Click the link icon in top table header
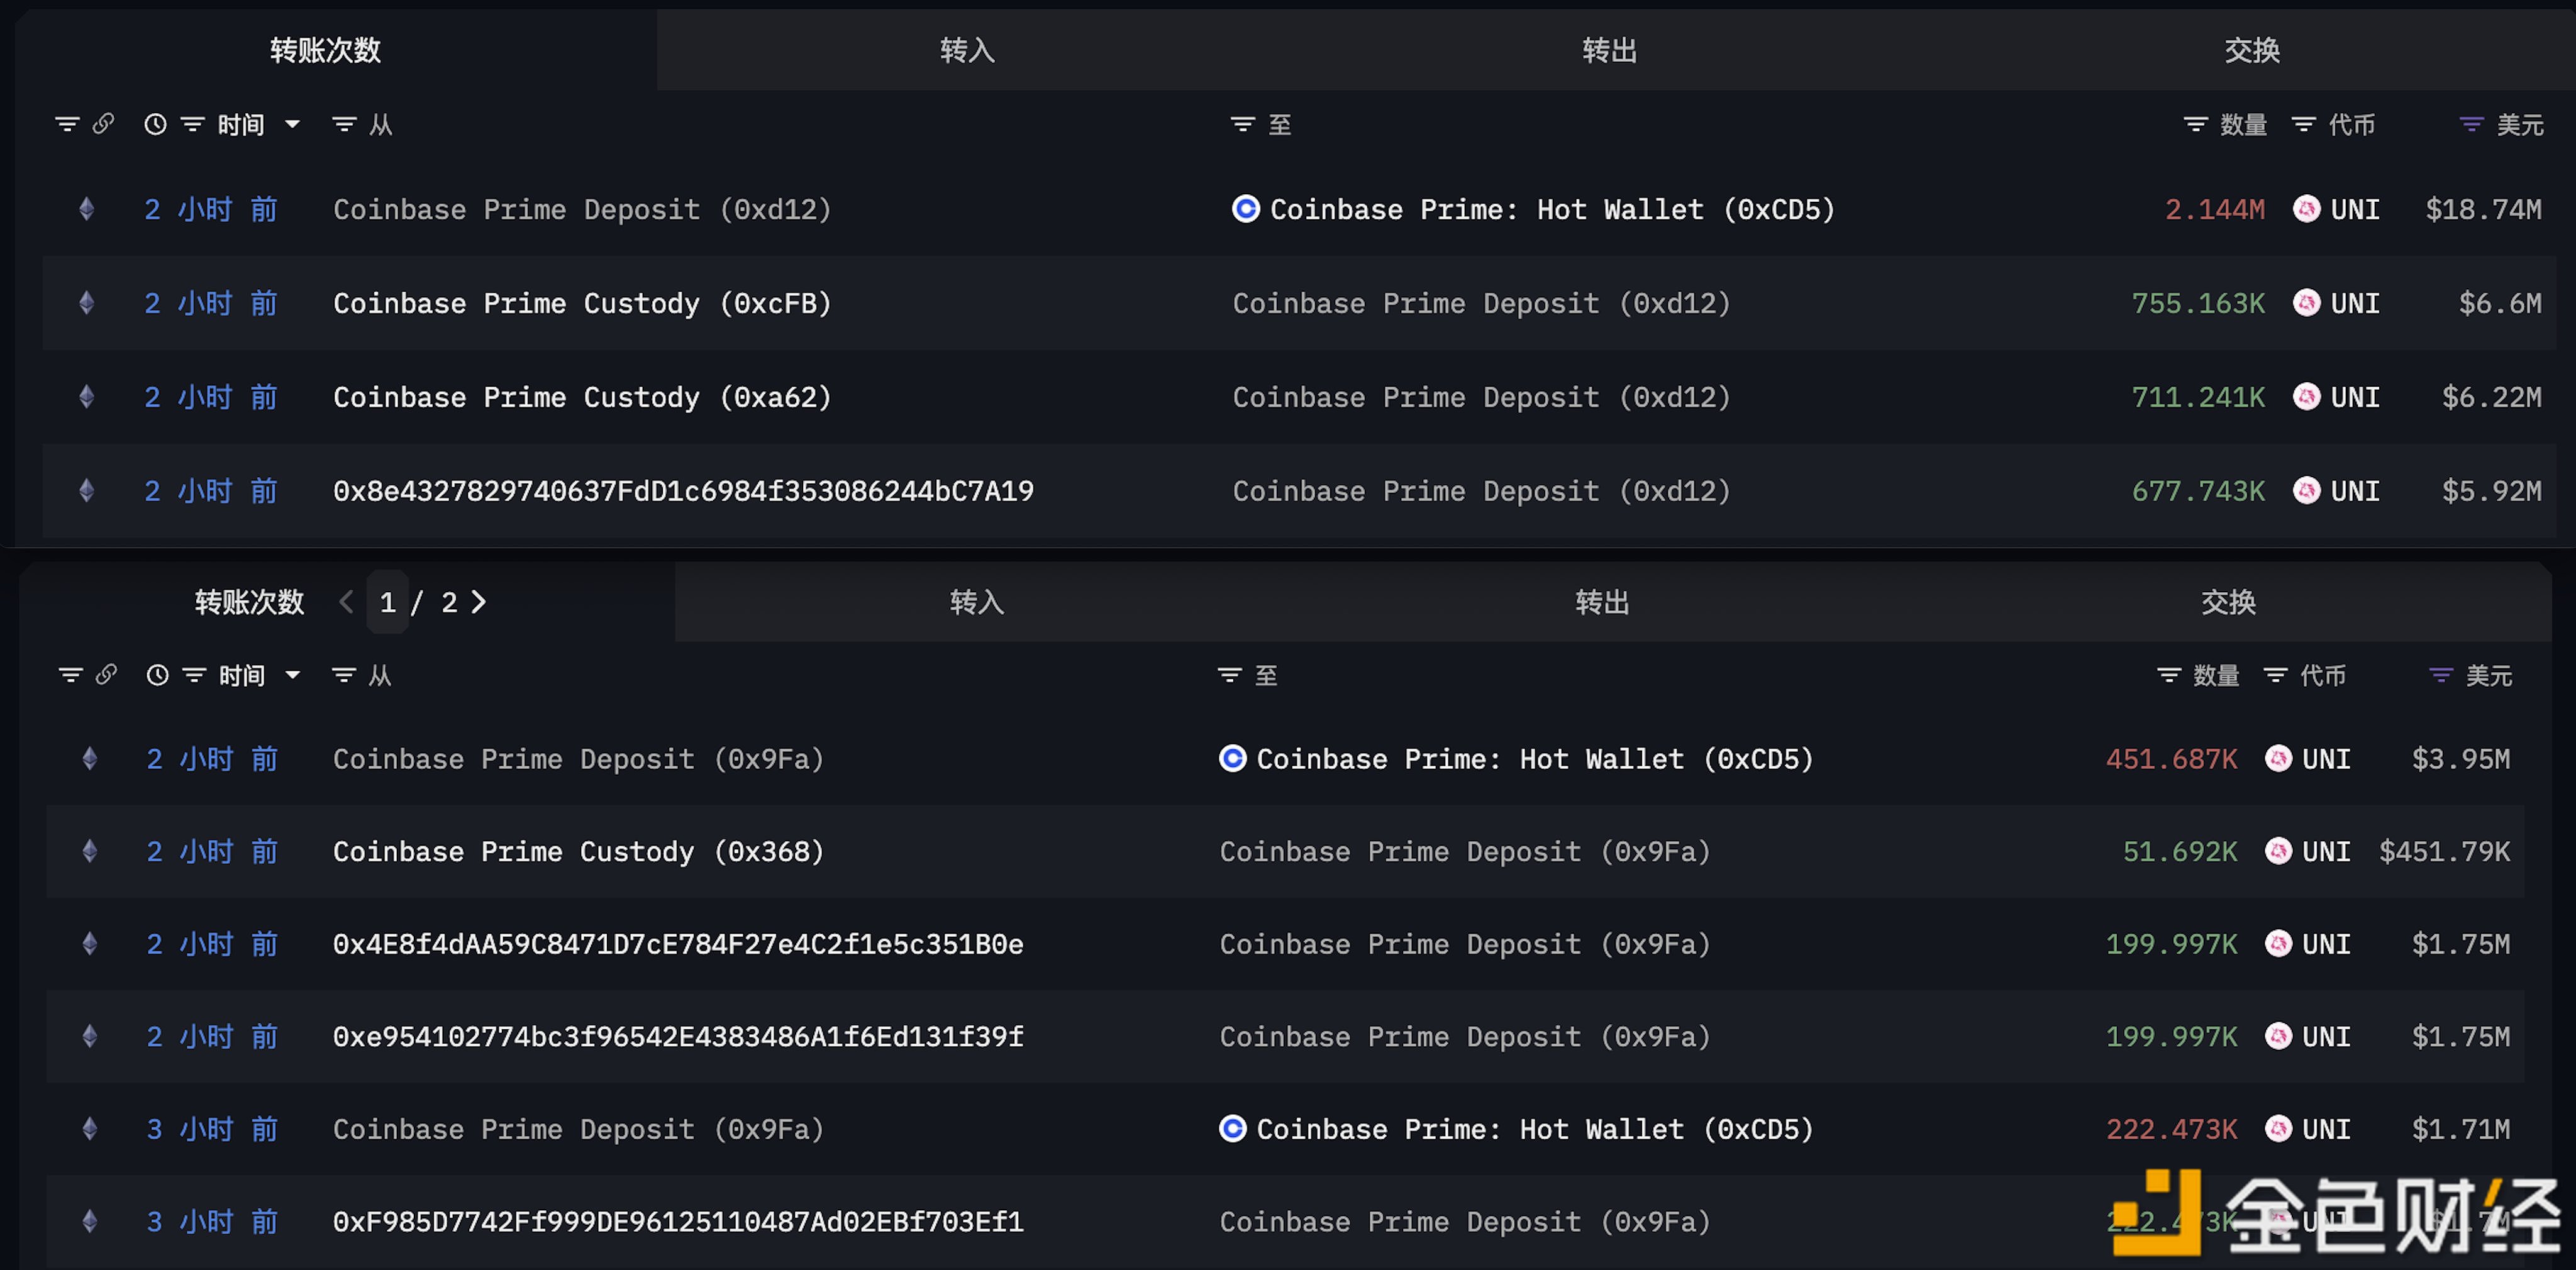This screenshot has width=2576, height=1270. click(x=103, y=123)
